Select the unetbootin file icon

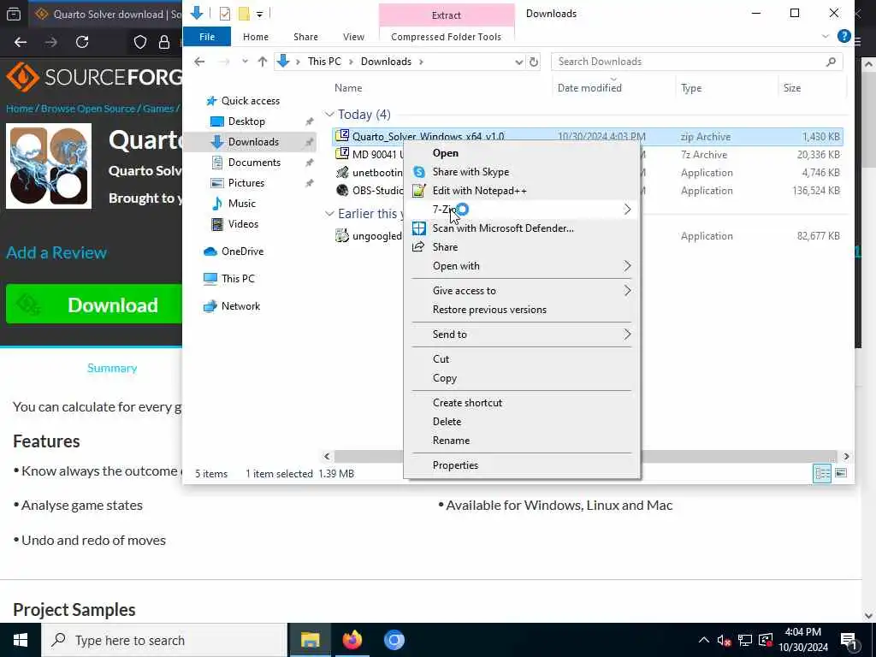342,173
